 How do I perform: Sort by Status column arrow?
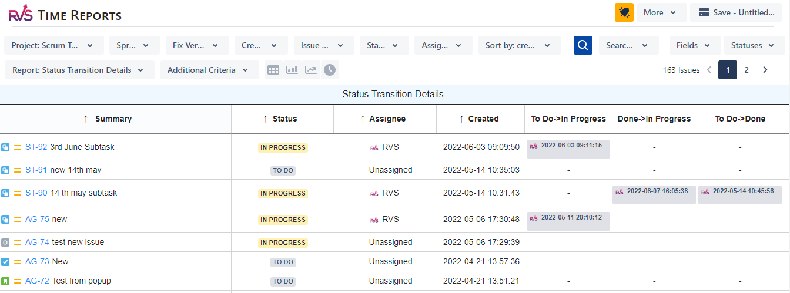(265, 119)
